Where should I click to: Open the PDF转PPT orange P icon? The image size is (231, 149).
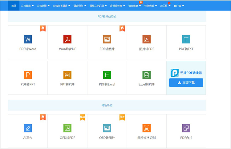coord(28,75)
